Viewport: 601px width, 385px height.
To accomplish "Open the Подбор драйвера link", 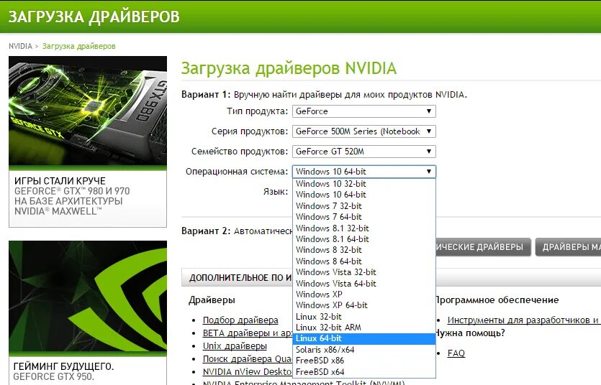I will (x=240, y=320).
